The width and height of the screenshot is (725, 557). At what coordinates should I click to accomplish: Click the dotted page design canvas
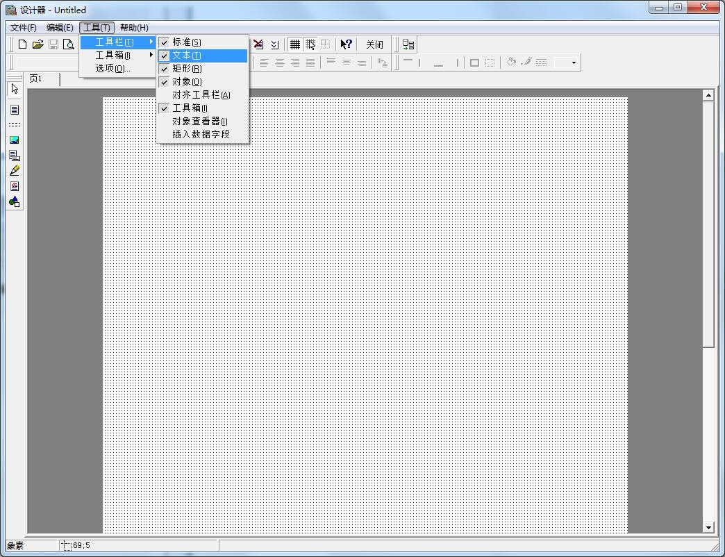[365, 315]
